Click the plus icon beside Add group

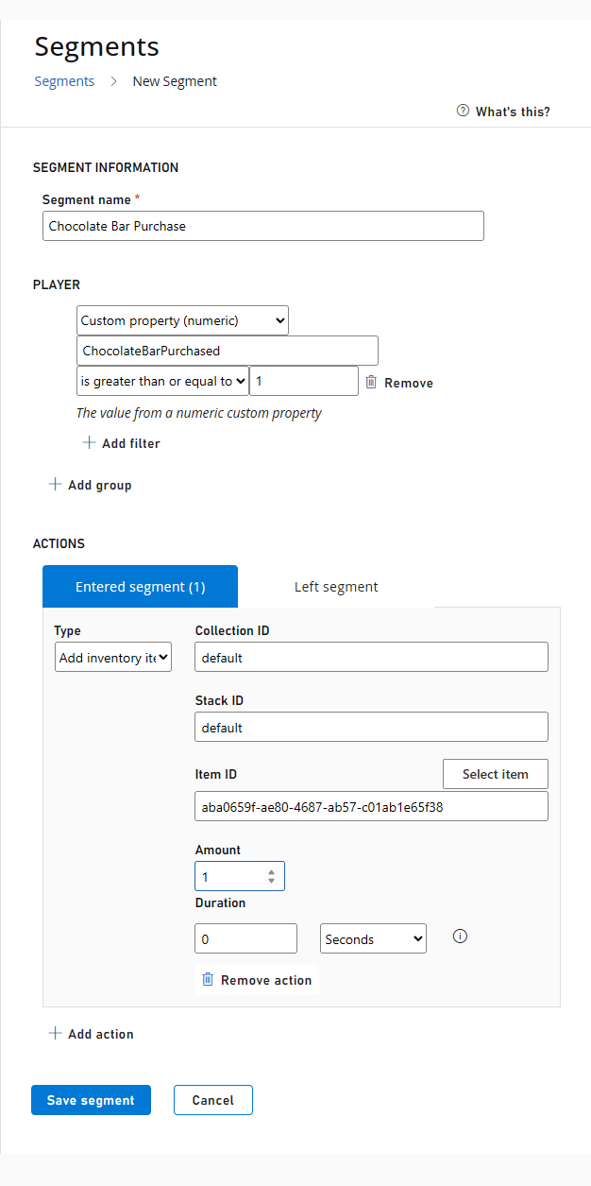[x=56, y=484]
